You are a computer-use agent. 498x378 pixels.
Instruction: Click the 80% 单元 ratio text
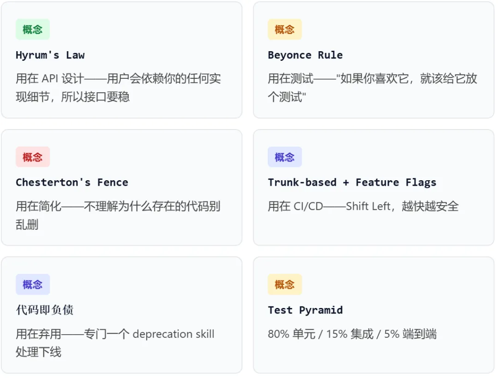click(x=352, y=334)
